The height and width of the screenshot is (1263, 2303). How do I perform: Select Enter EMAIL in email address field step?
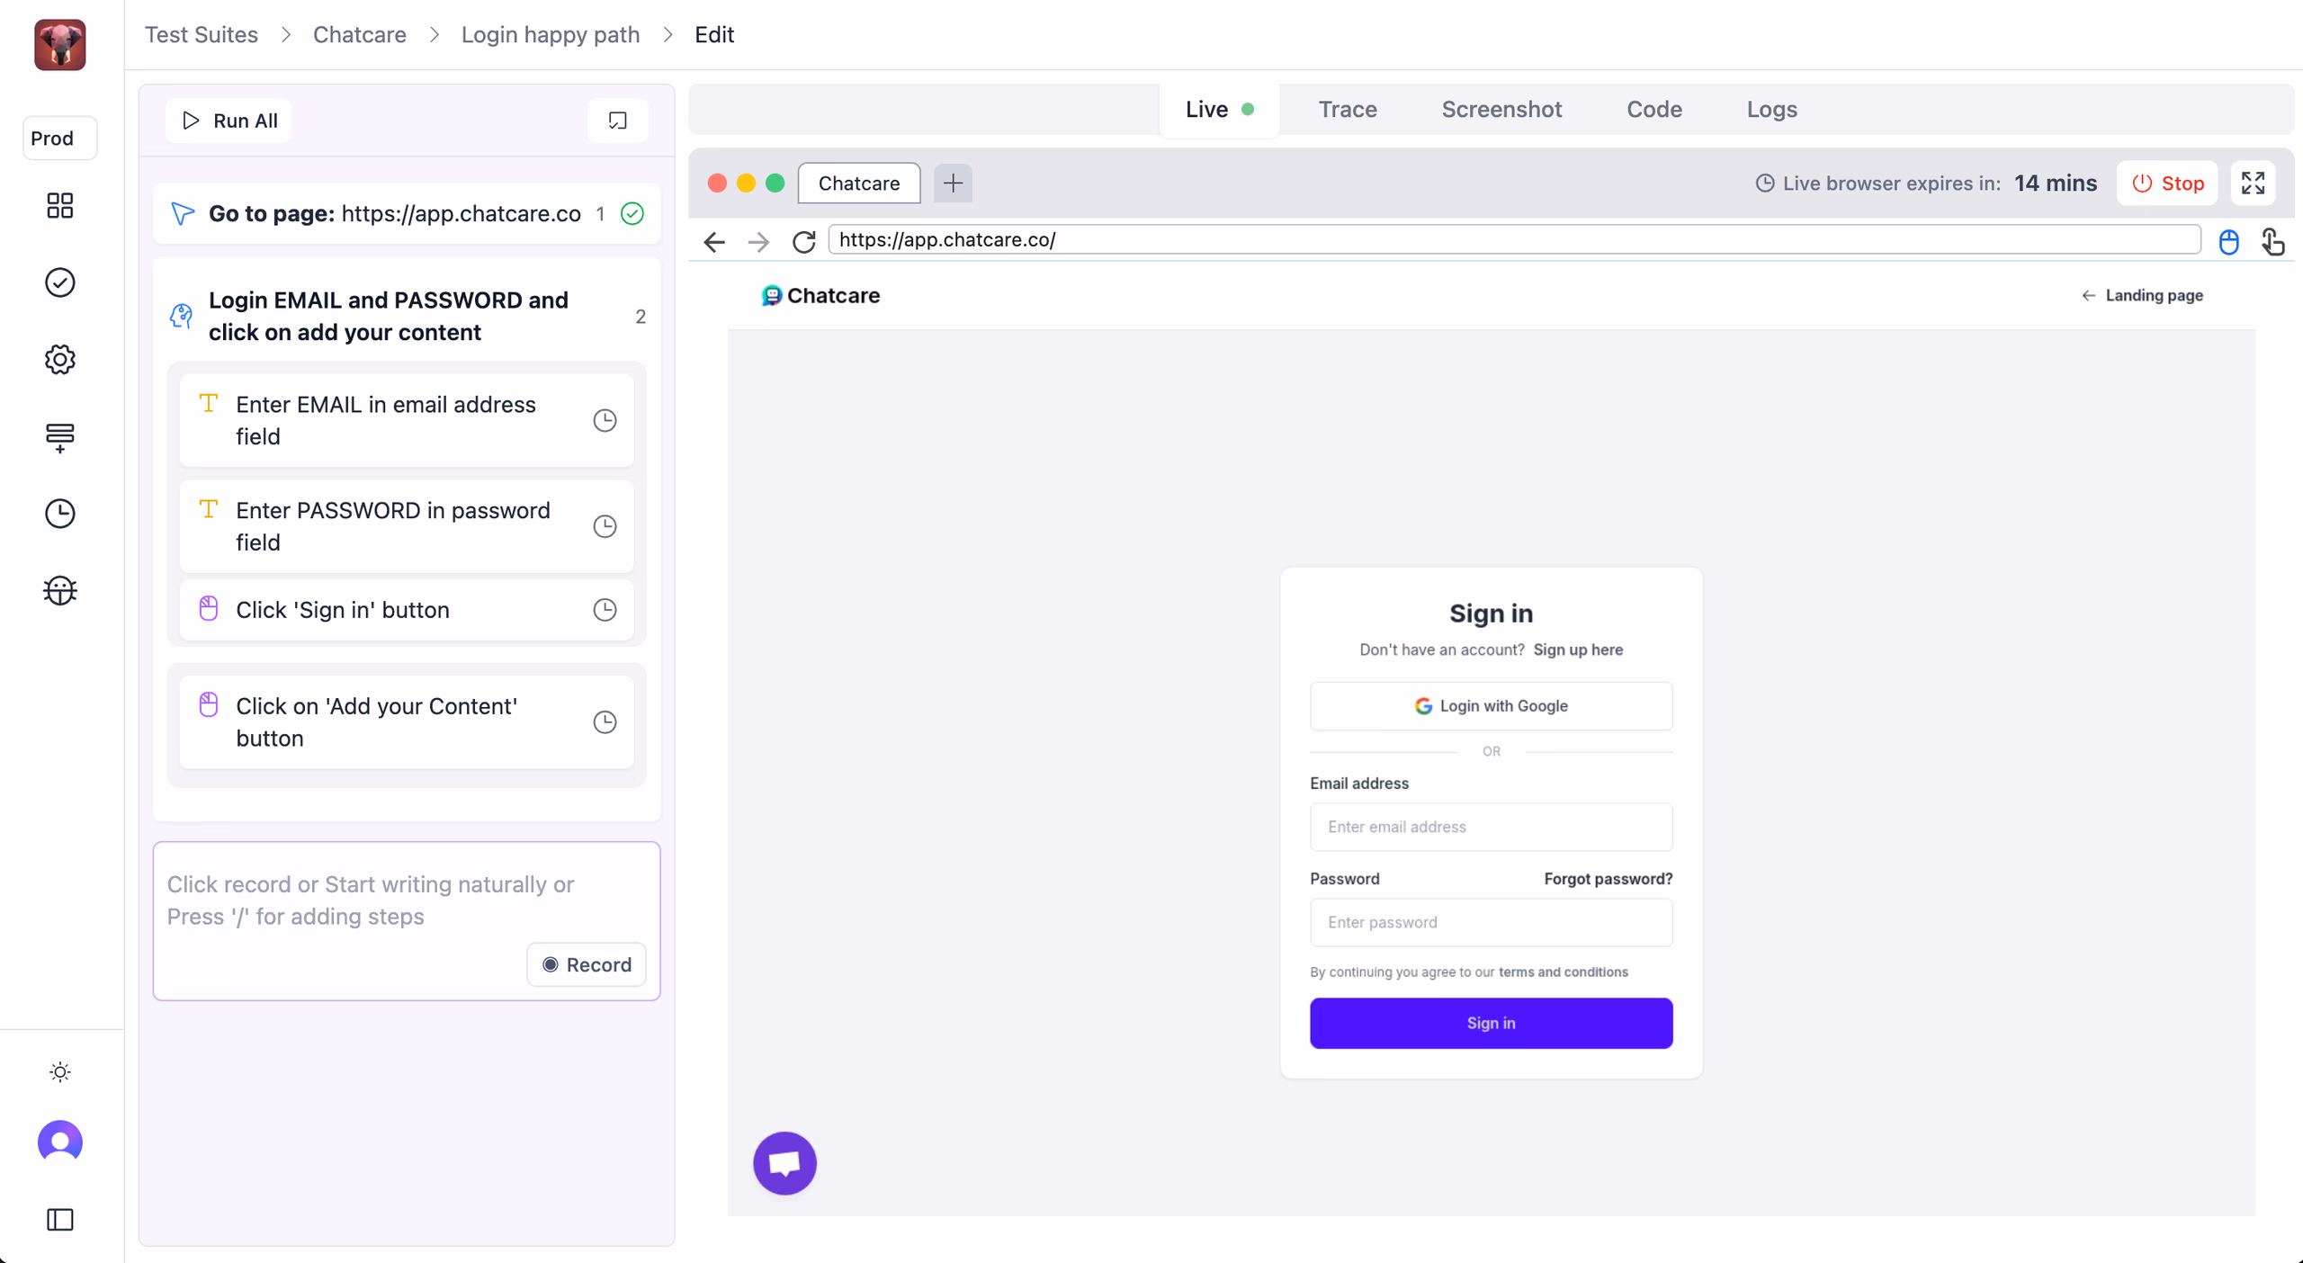point(407,420)
